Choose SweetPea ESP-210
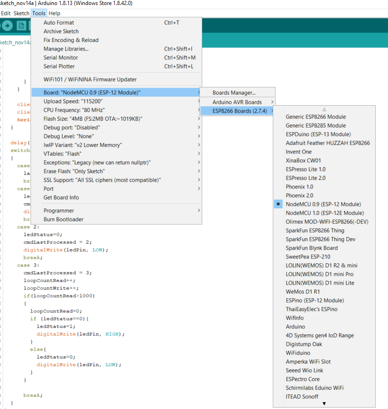The height and width of the screenshot is (409, 388). (x=324, y=257)
